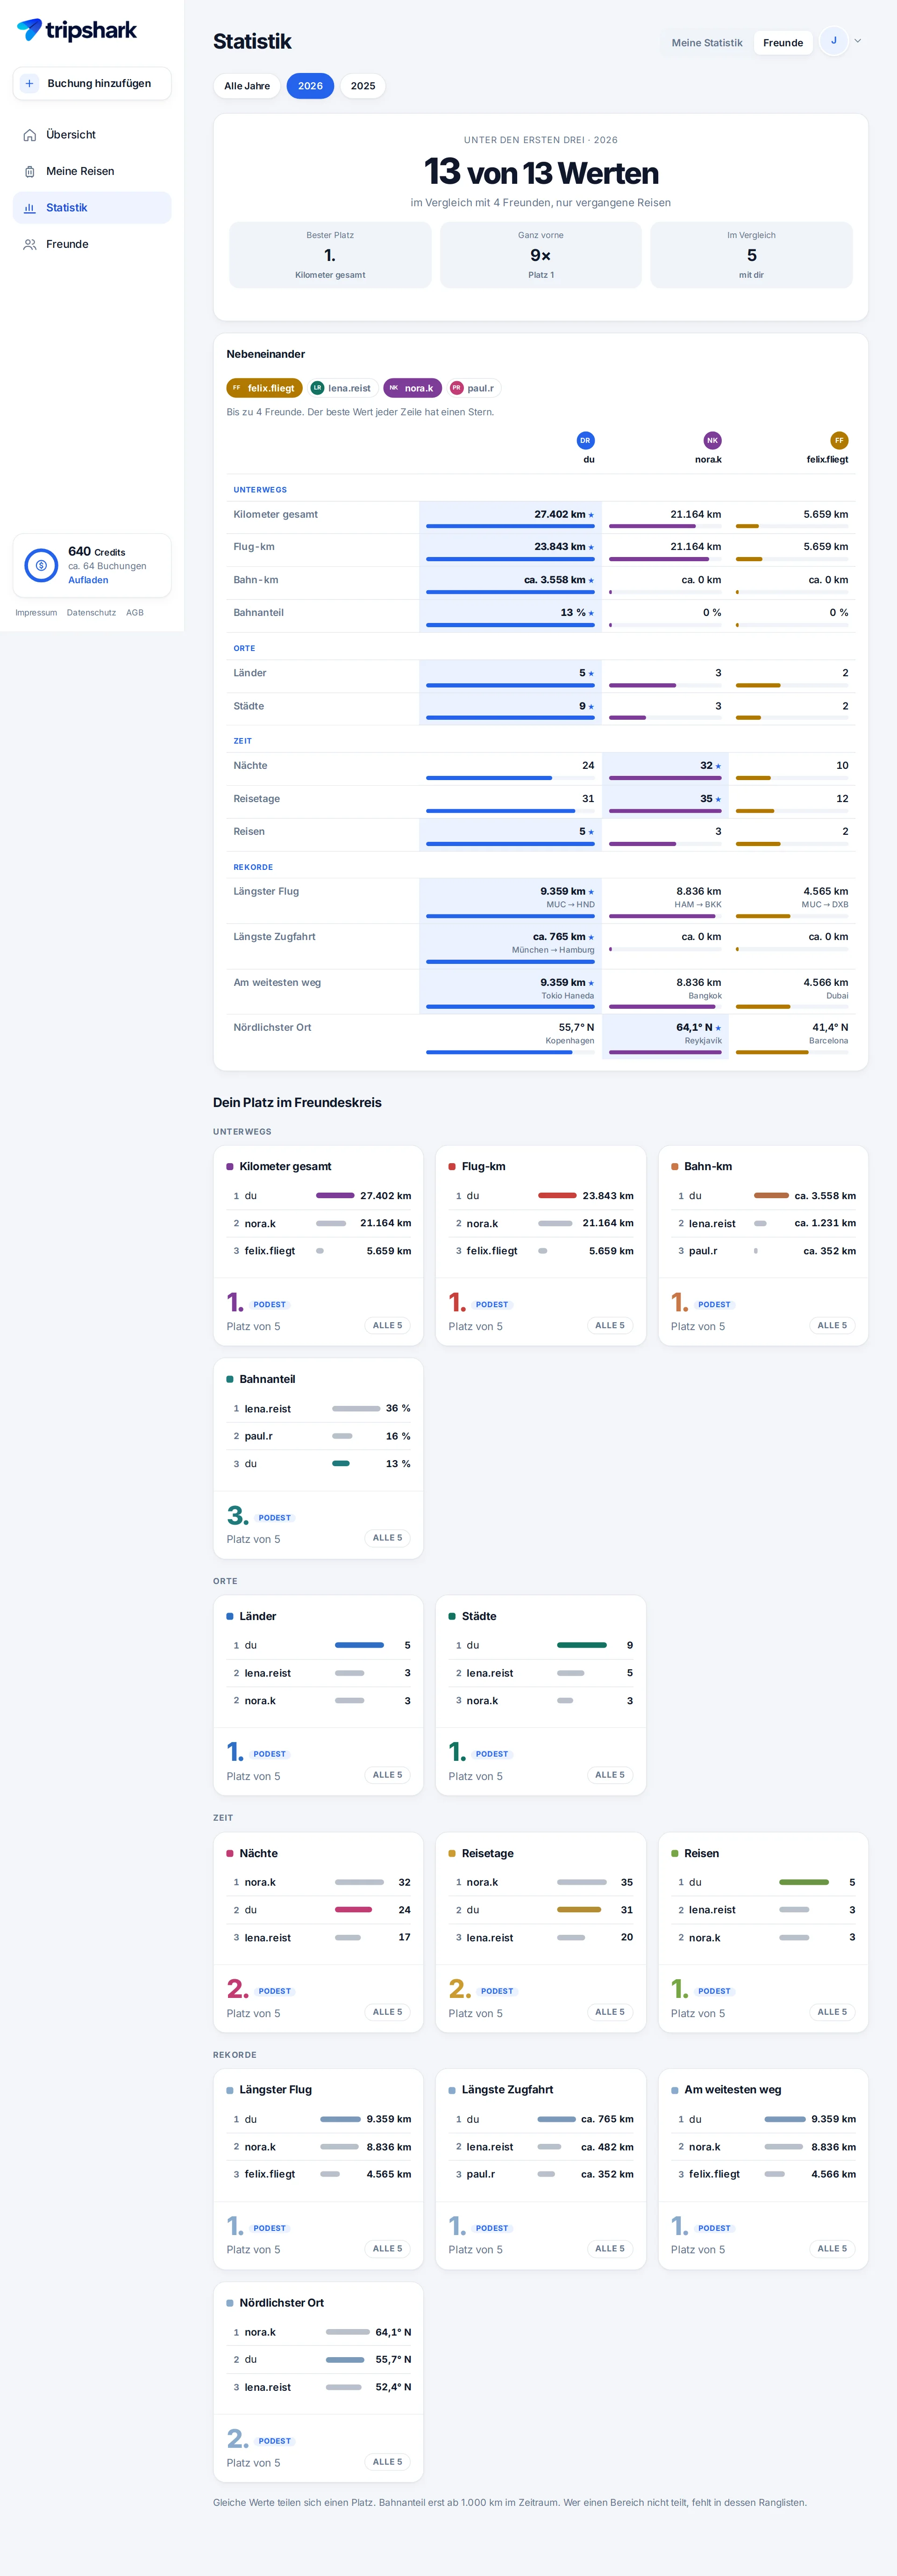Click the J user avatar
This screenshot has width=897, height=2576.
pos(833,41)
